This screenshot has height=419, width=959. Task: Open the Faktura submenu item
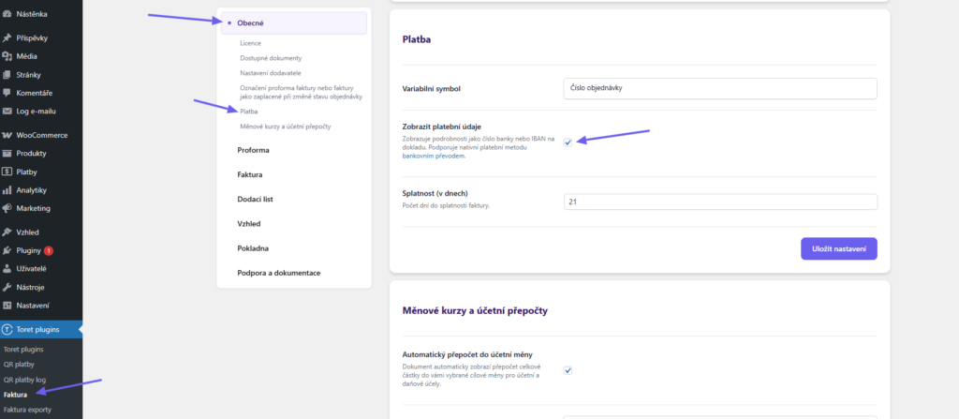15,395
